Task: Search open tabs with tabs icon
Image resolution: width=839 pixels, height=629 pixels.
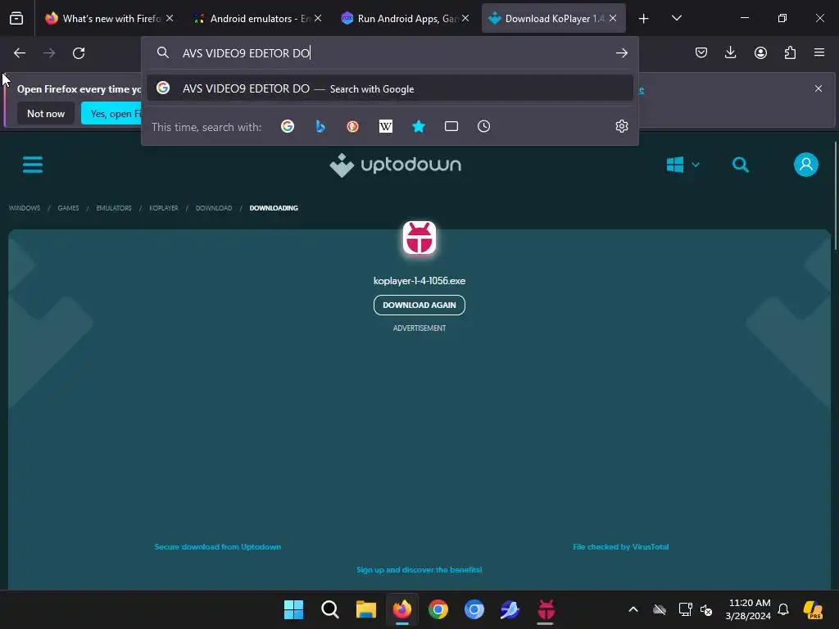Action: click(451, 126)
